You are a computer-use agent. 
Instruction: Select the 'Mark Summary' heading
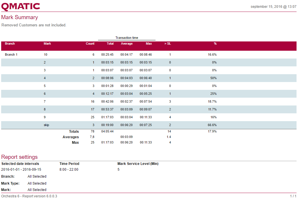point(19,17)
